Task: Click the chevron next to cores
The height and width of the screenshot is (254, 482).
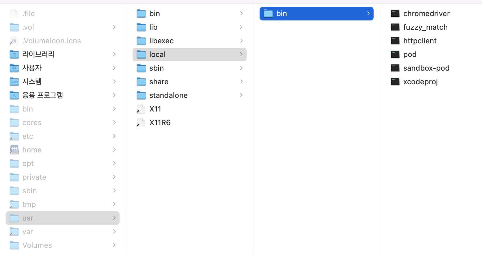Action: click(x=114, y=122)
